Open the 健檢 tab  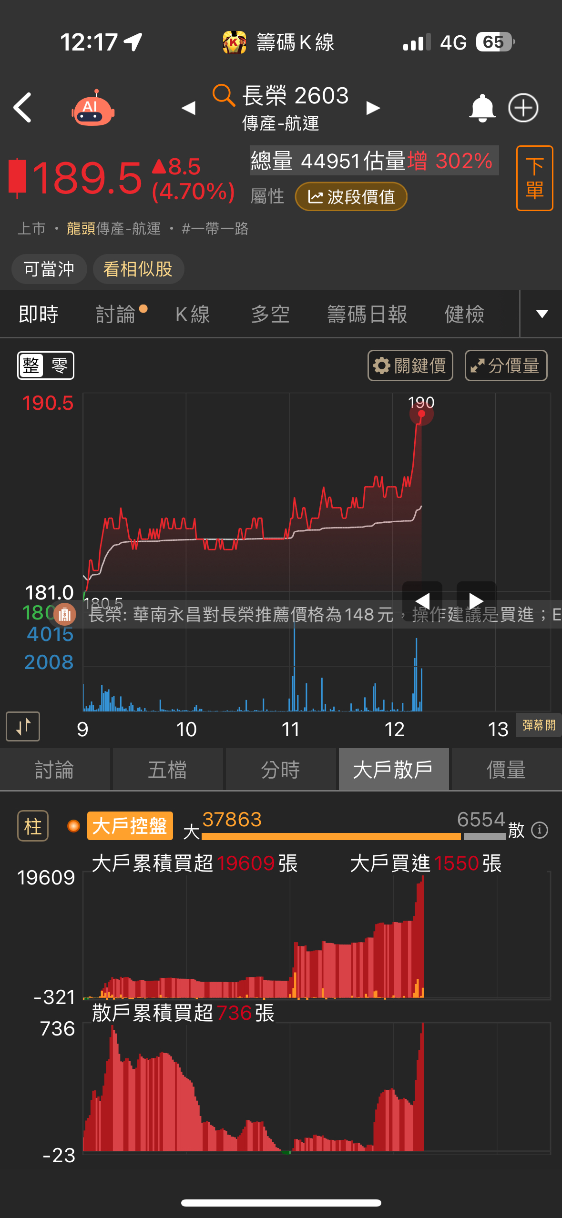[x=464, y=314]
